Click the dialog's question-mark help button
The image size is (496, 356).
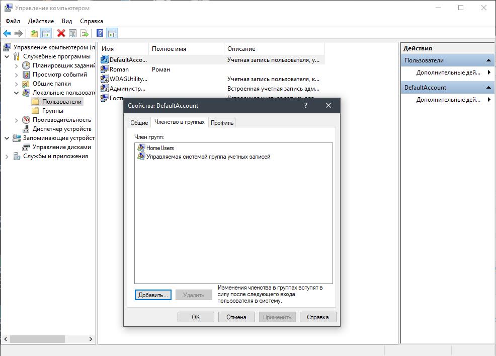pyautogui.click(x=305, y=105)
